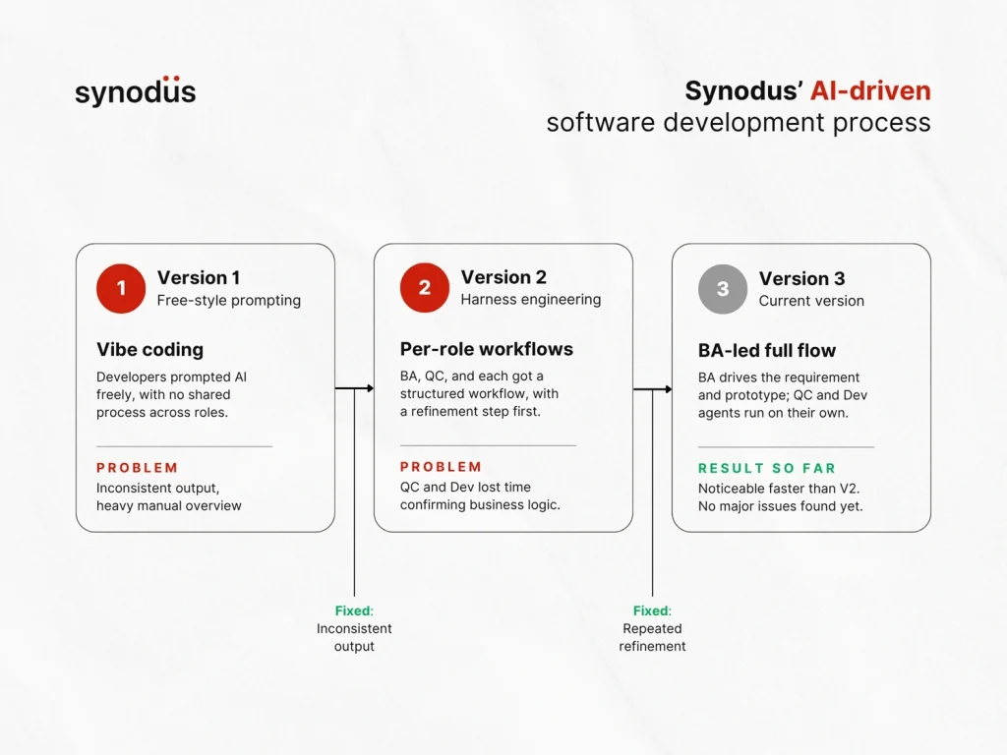Click the "Harness engineering" subtitle
Image resolution: width=1007 pixels, height=755 pixels.
[530, 300]
